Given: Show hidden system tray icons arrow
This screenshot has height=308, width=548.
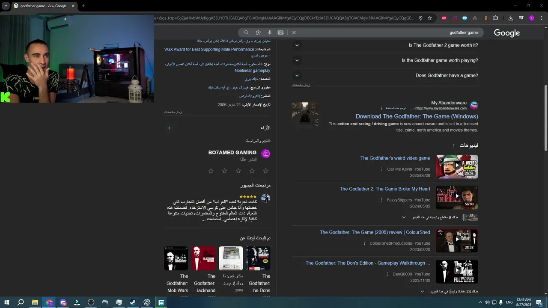Looking at the screenshot, I should [480, 302].
